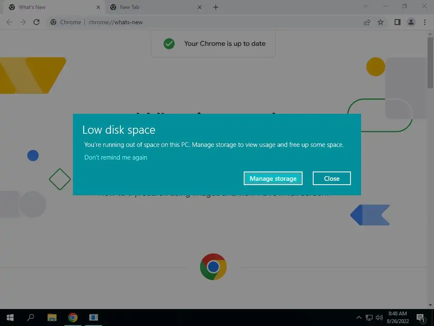434x326 pixels.
Task: Minimize the Chrome window
Action: (x=385, y=6)
